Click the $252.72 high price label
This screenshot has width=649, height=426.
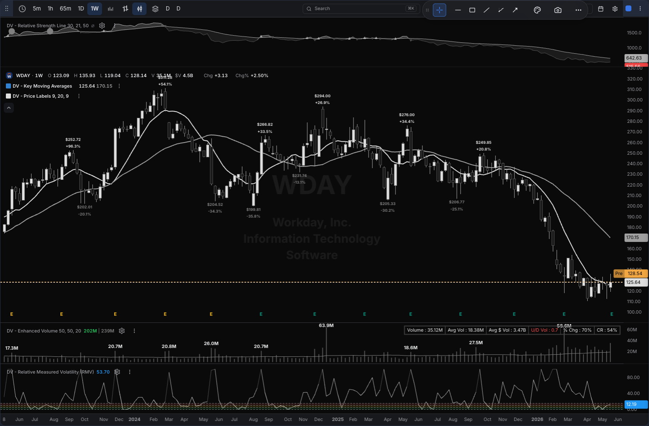(x=73, y=140)
